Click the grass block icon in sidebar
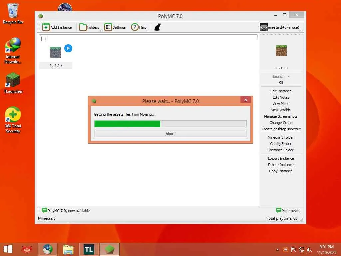 [281, 51]
